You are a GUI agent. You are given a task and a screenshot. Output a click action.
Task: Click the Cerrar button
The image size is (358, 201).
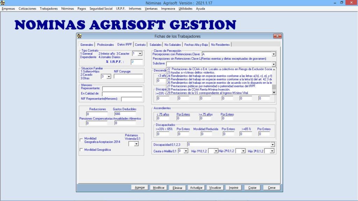(x=271, y=187)
